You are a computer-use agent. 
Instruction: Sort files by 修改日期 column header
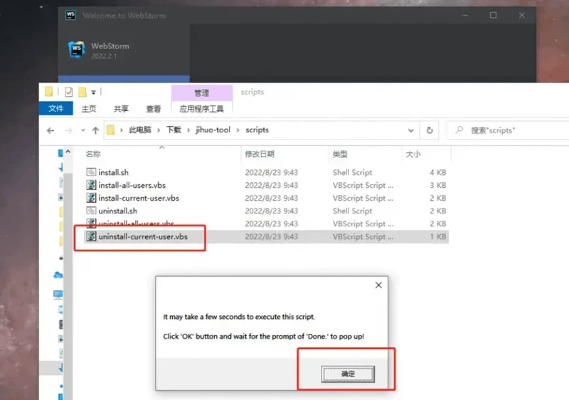(x=260, y=154)
